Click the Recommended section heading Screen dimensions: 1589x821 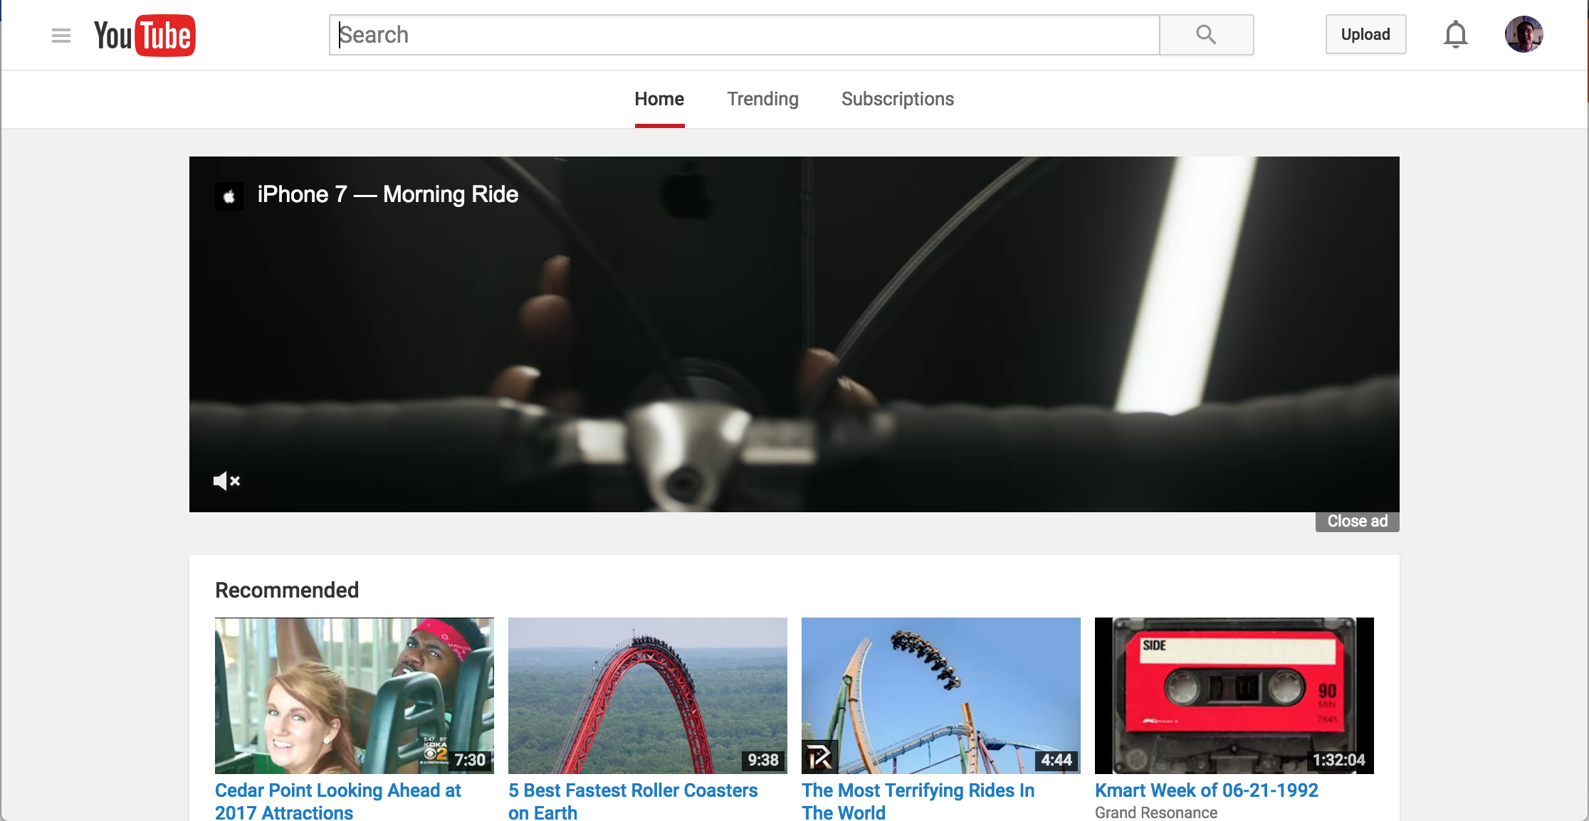coord(287,590)
